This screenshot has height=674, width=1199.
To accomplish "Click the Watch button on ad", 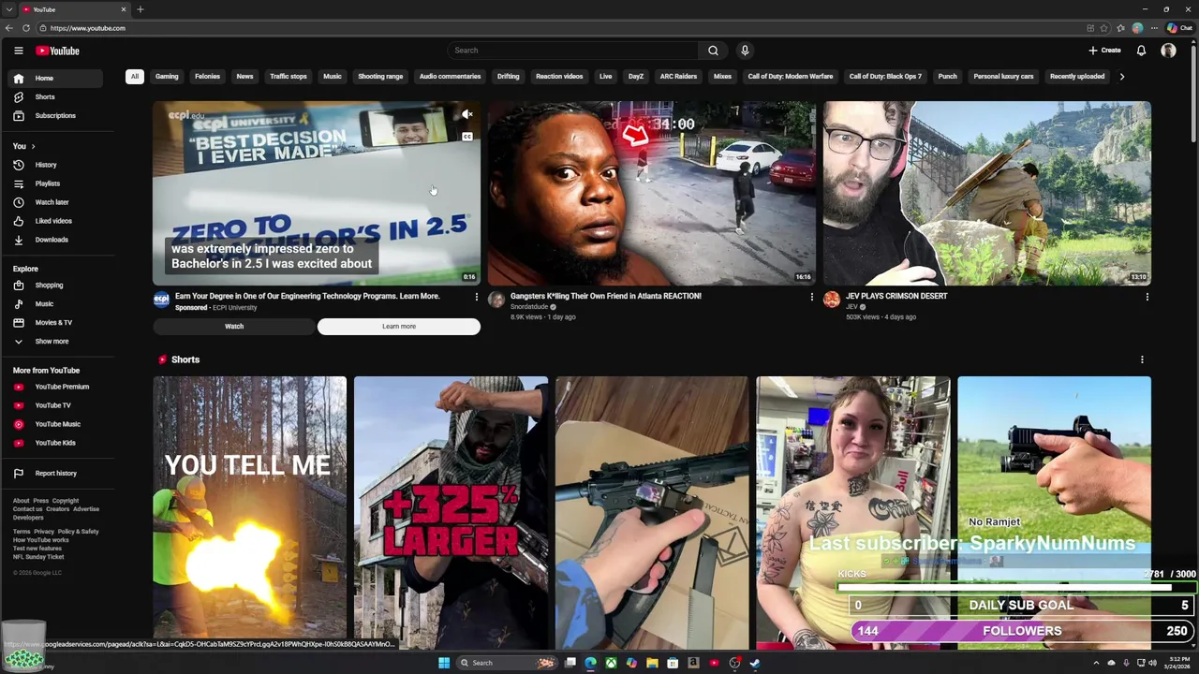I will tap(234, 327).
